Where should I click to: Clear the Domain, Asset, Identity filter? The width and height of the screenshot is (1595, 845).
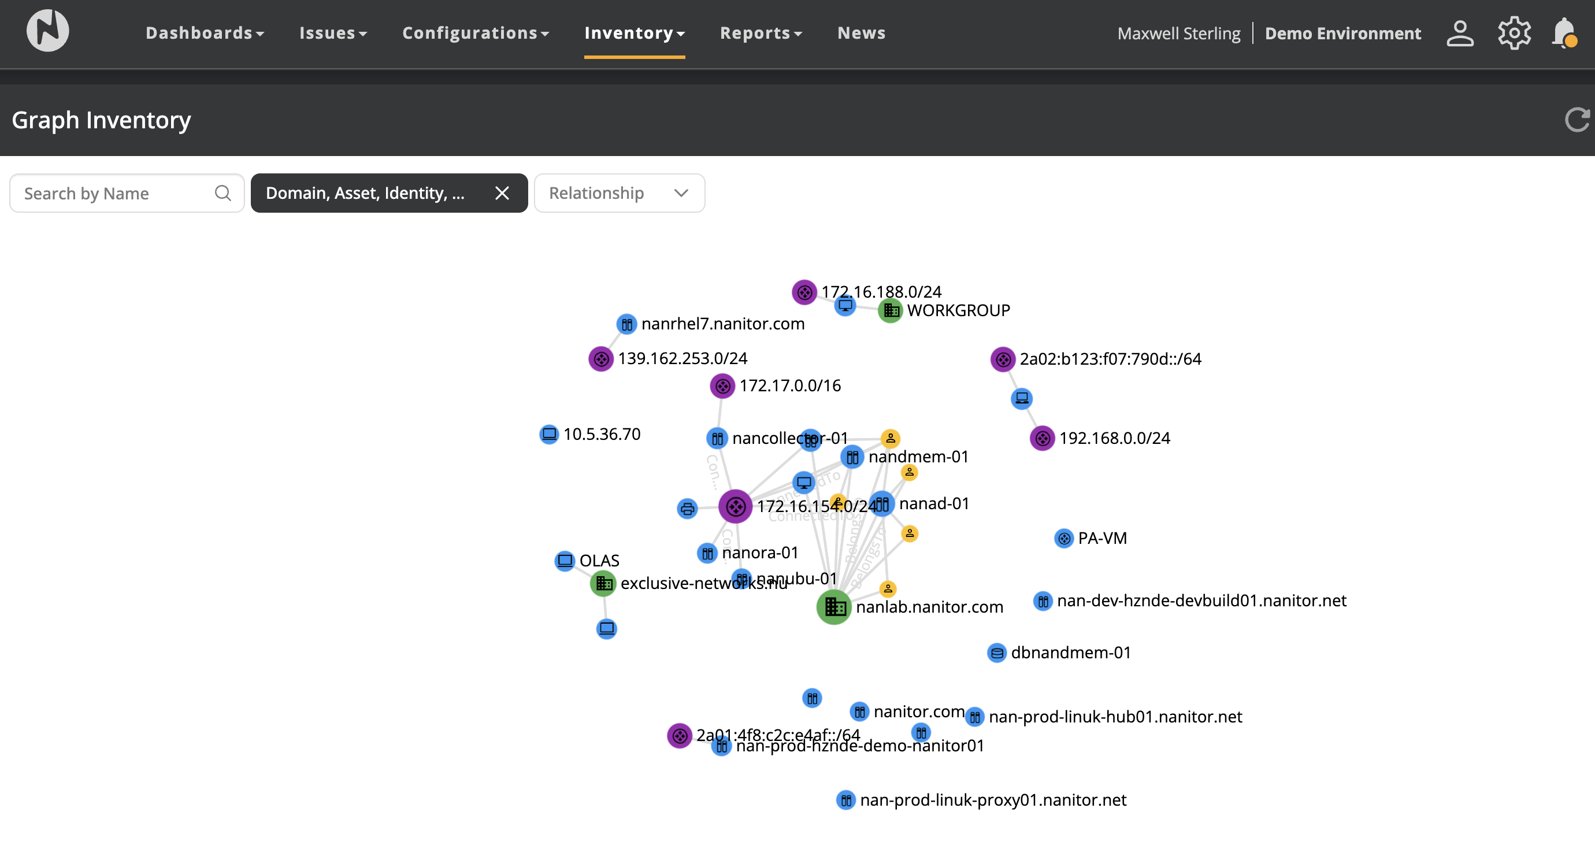click(502, 193)
